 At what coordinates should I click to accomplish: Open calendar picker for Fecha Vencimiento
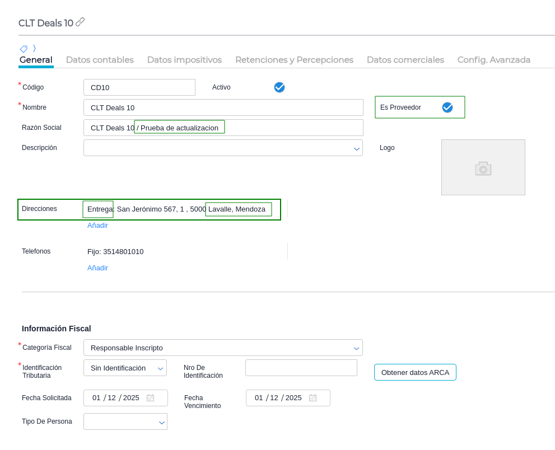coord(313,398)
